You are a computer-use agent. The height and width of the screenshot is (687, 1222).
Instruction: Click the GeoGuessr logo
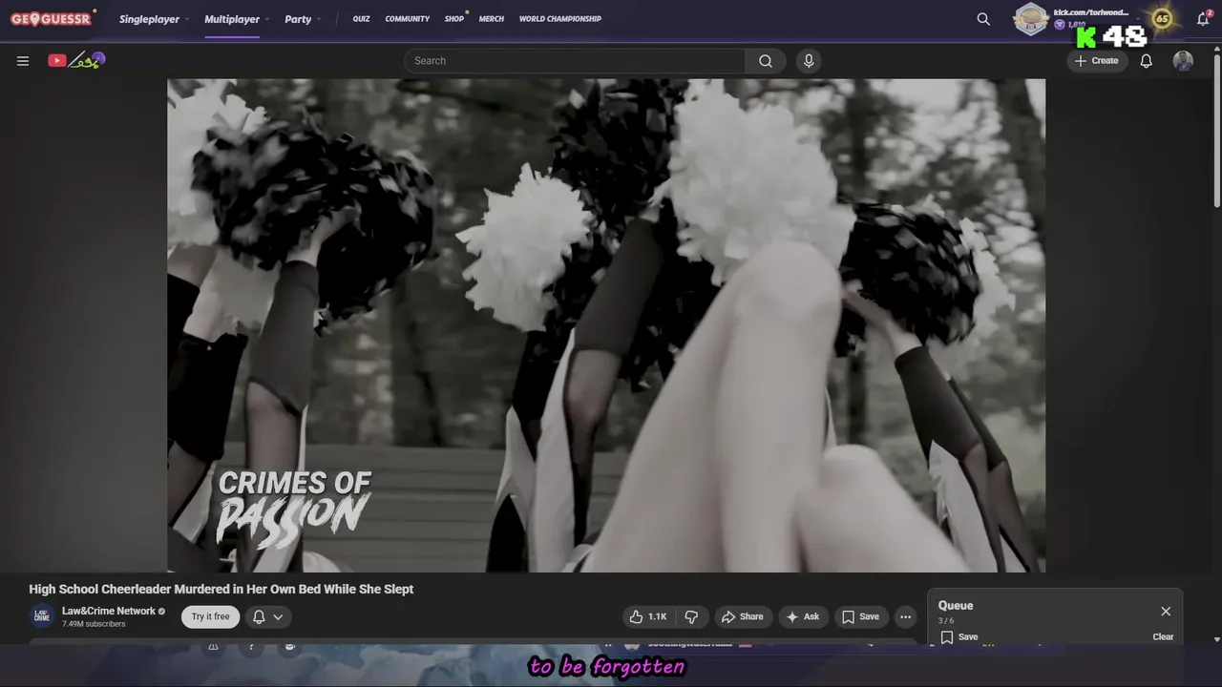click(x=52, y=18)
